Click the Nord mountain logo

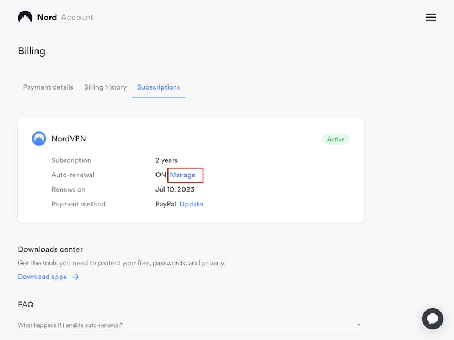click(25, 17)
